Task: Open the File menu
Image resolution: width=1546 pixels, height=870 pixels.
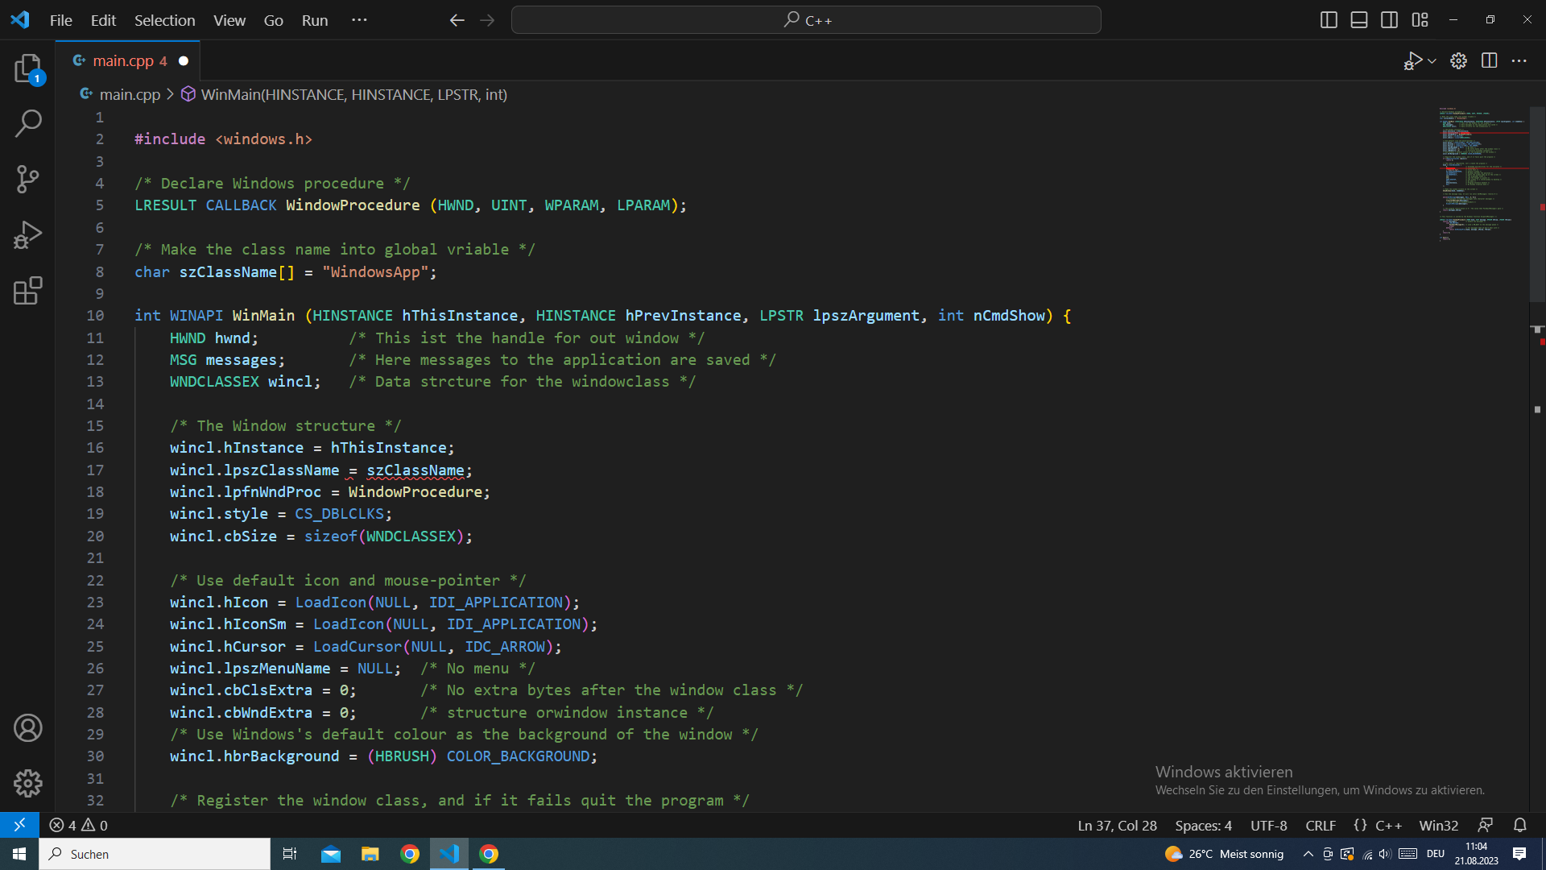Action: [x=61, y=20]
